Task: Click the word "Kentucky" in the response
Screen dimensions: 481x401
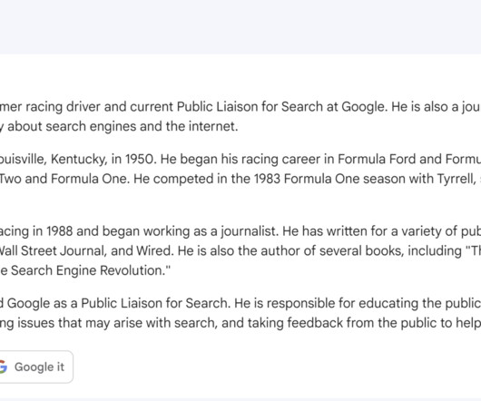Action: tap(79, 159)
